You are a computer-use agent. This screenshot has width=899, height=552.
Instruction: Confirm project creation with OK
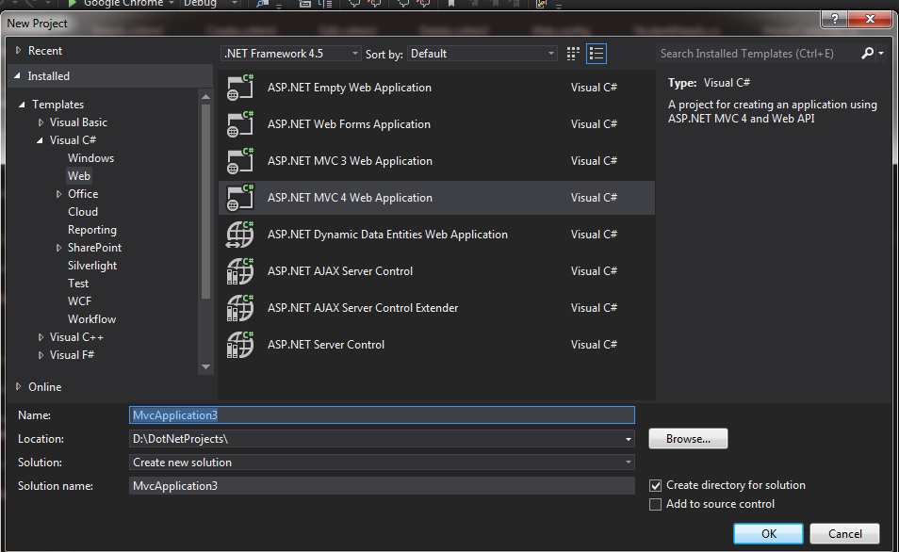coord(768,533)
